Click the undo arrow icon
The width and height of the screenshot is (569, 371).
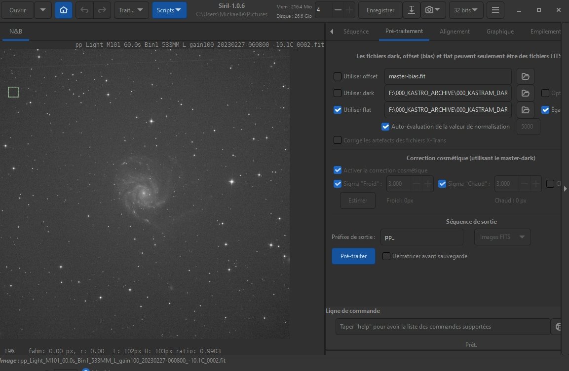[x=84, y=10]
